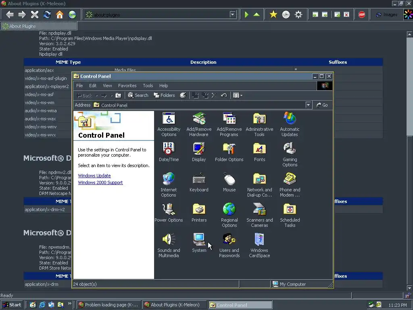Viewport: 413px width, 310px height.
Task: Open Gaming Options icon
Action: coord(290,155)
